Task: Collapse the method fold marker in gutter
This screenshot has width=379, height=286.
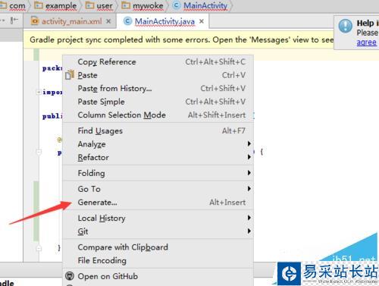Action: click(39, 152)
